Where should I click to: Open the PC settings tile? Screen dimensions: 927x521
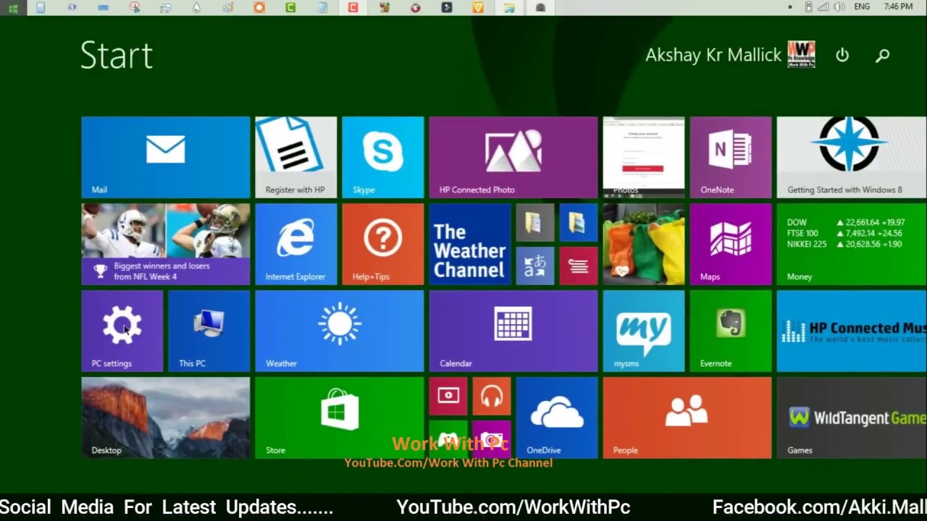(x=122, y=331)
